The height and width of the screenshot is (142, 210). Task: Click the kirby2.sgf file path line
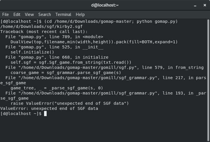[x=41, y=26]
